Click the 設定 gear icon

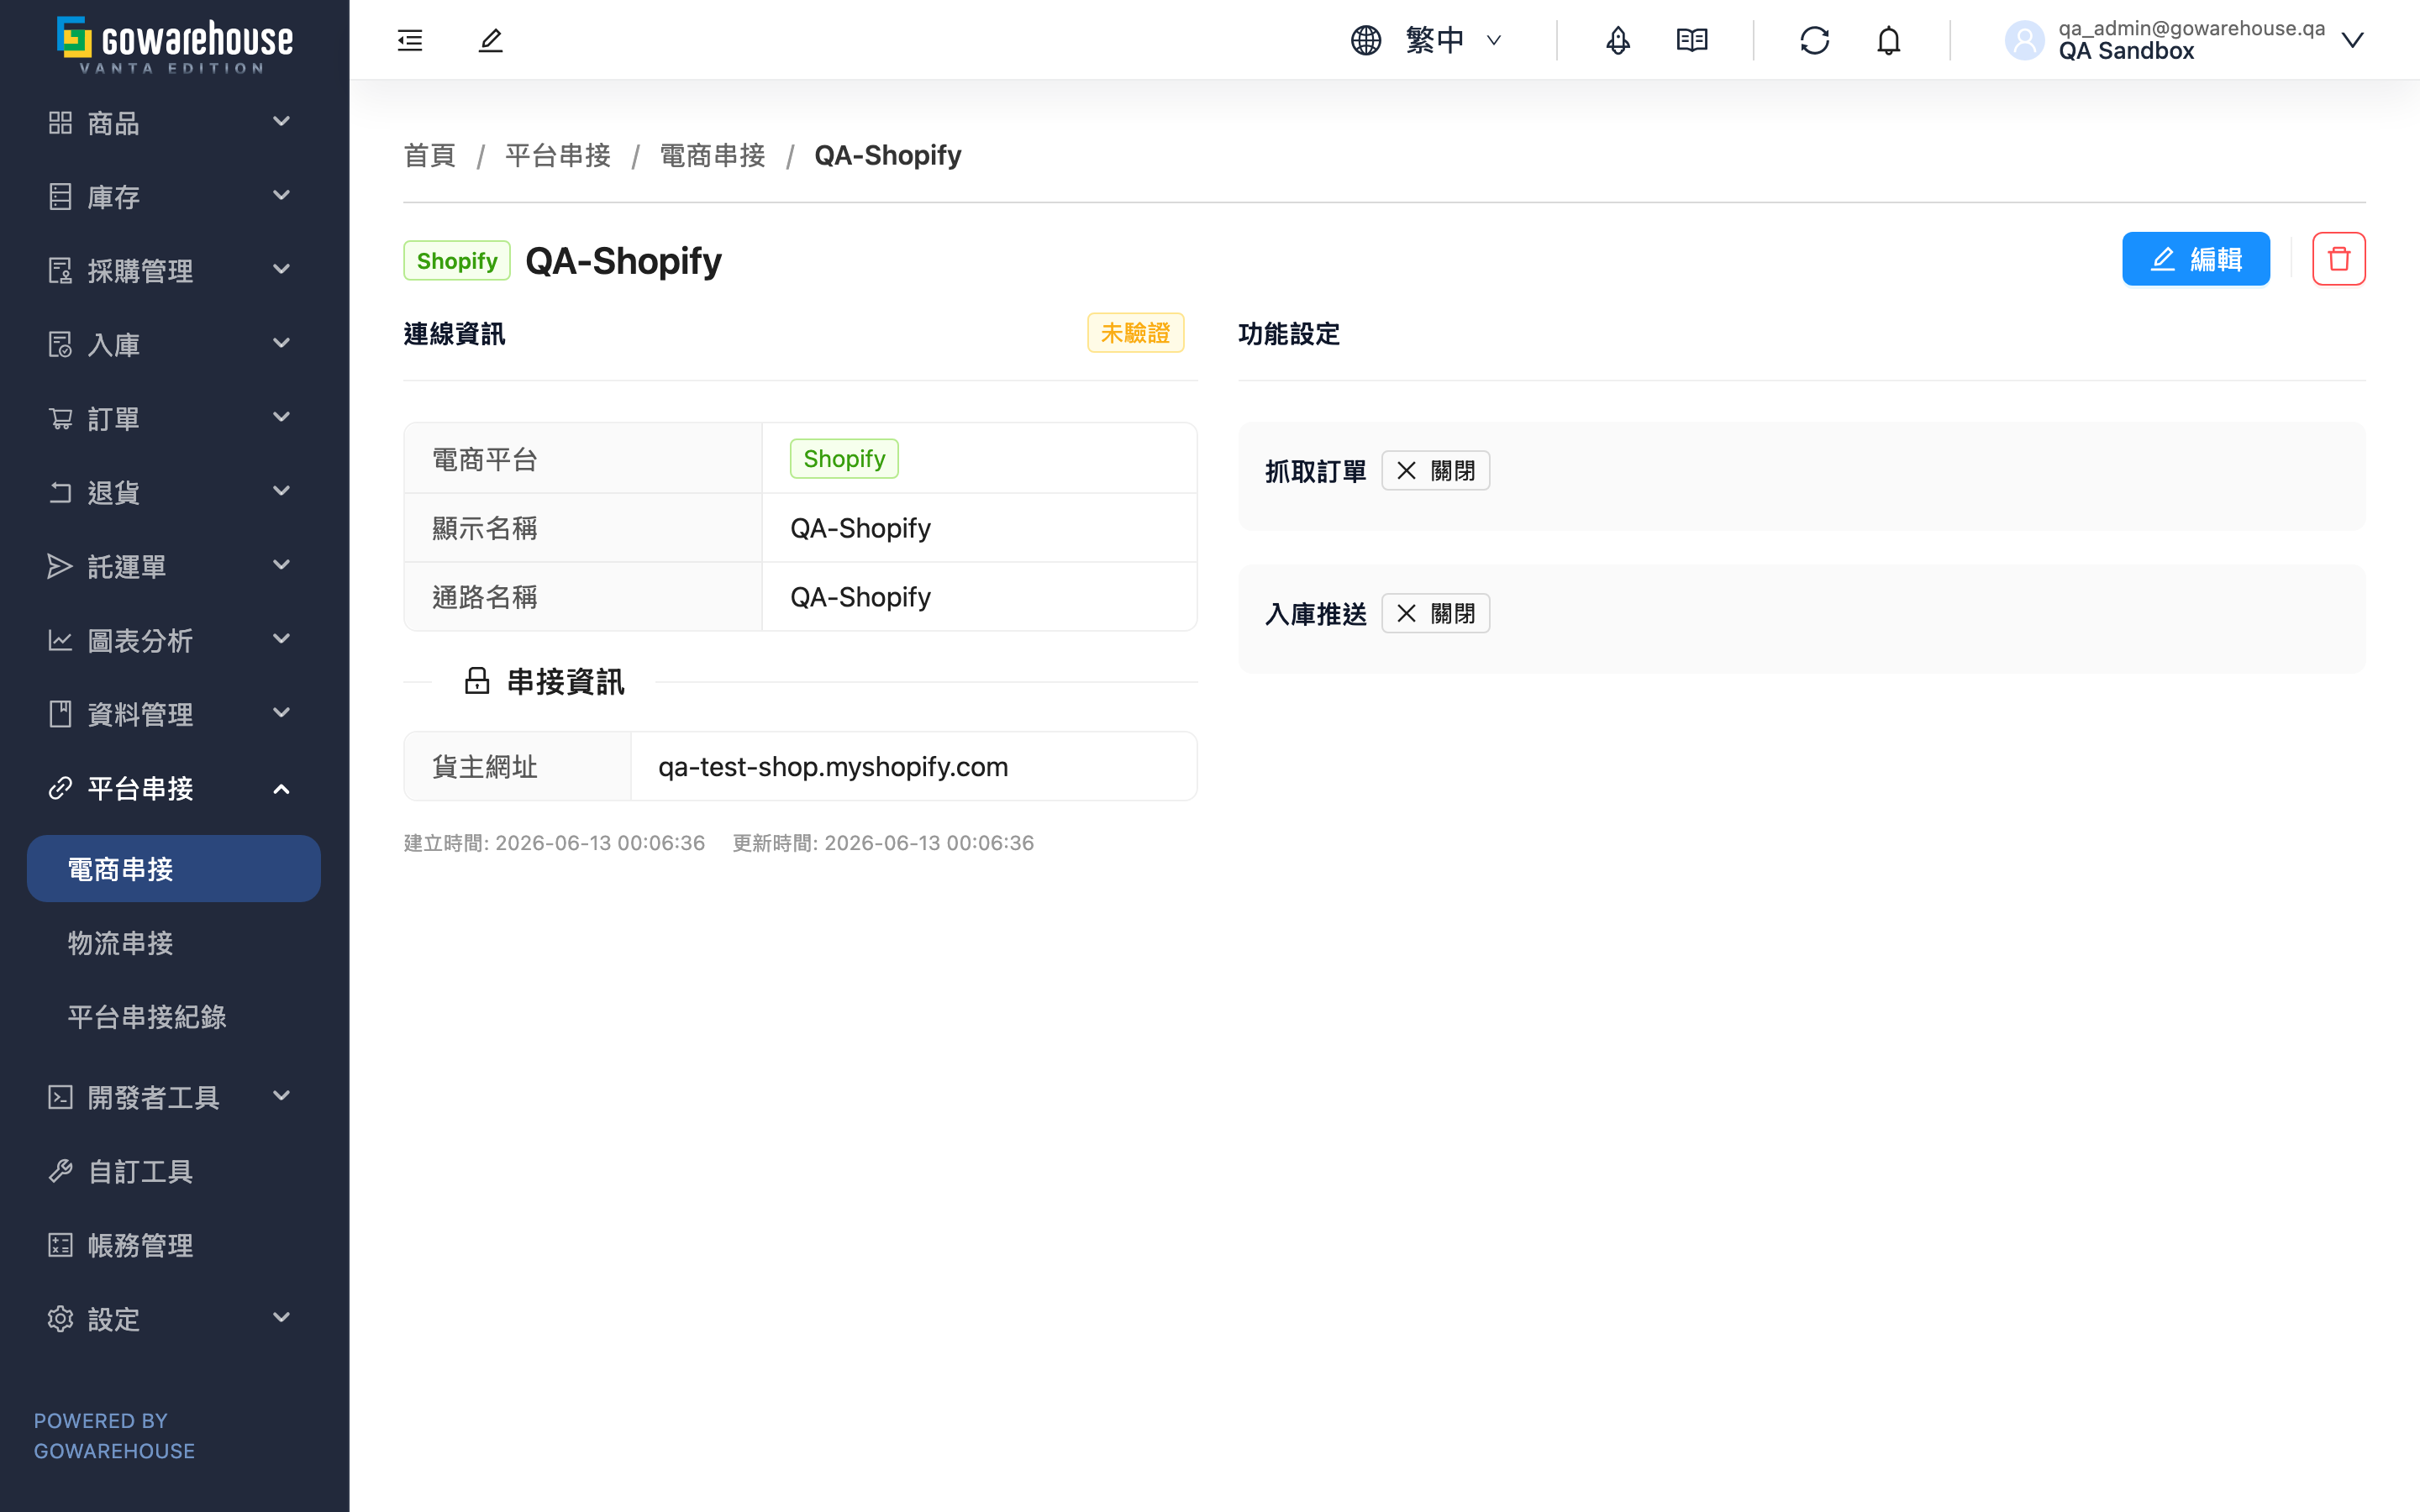tap(60, 1319)
